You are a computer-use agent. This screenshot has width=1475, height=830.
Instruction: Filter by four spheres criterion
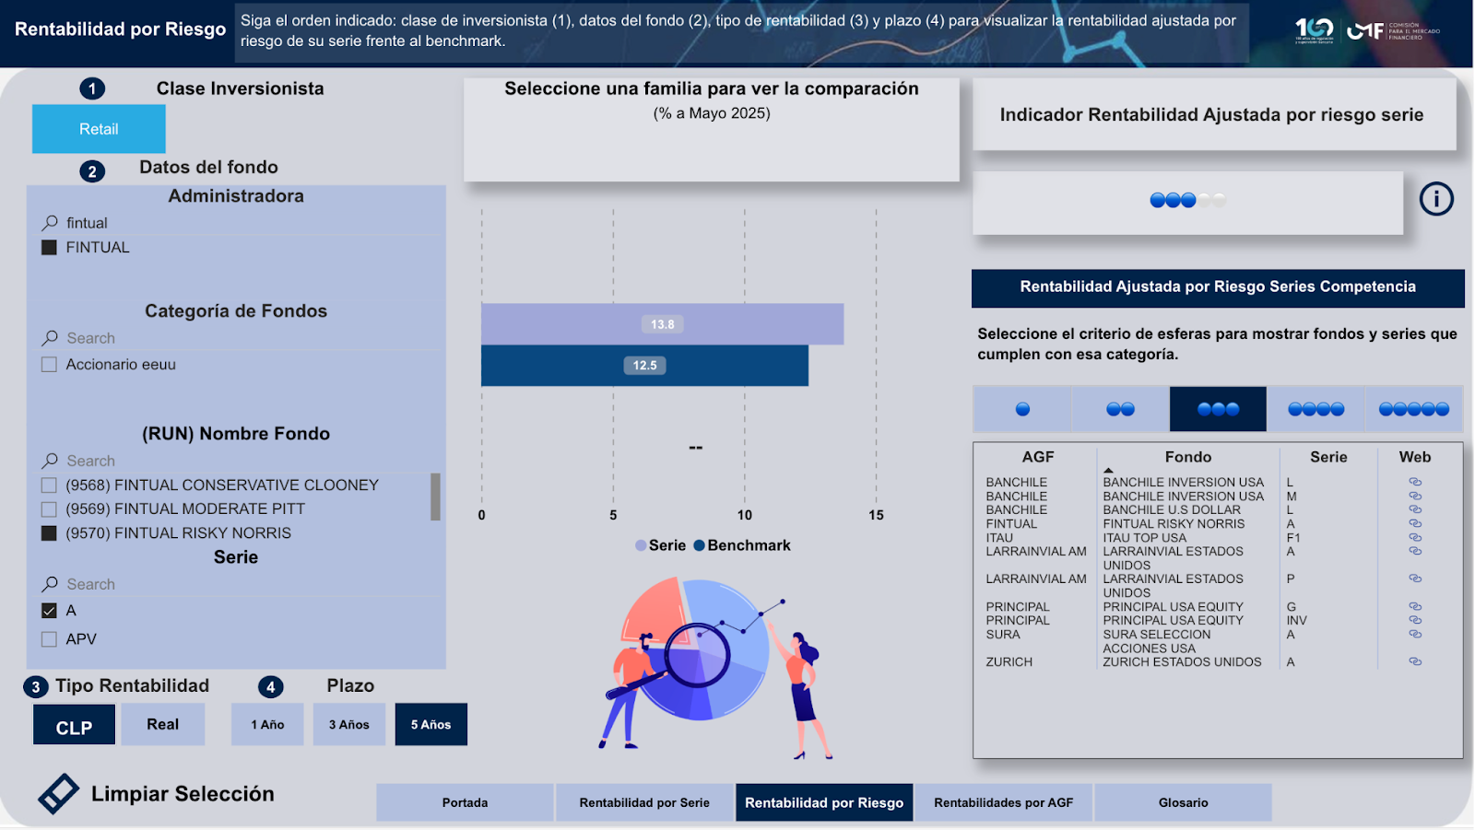1316,409
